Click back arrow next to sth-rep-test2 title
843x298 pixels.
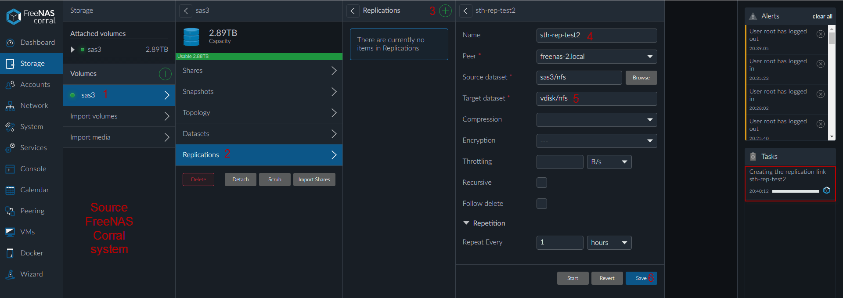pos(465,11)
